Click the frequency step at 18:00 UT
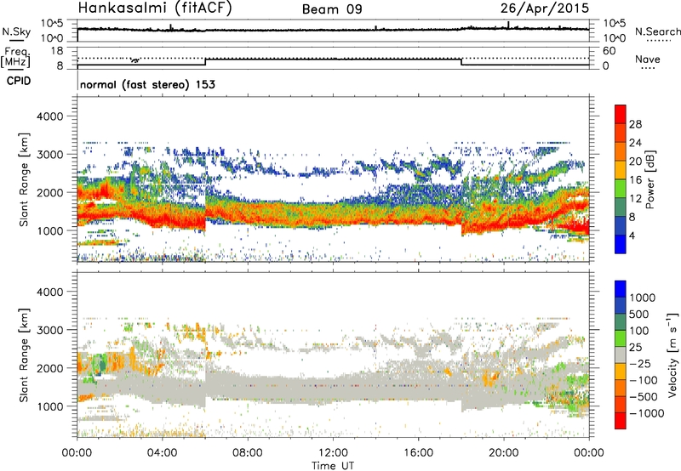The image size is (681, 471). tap(461, 62)
